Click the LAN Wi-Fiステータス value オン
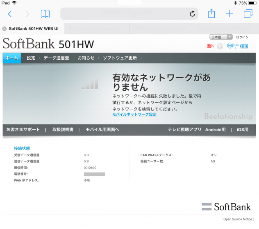259x229 pixels. [x=214, y=155]
